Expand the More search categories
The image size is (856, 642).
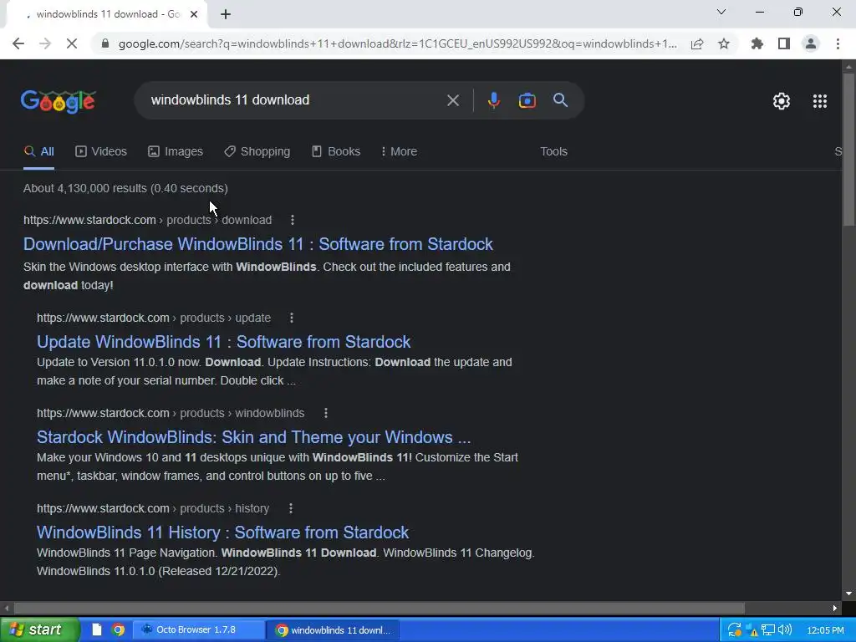click(x=399, y=152)
